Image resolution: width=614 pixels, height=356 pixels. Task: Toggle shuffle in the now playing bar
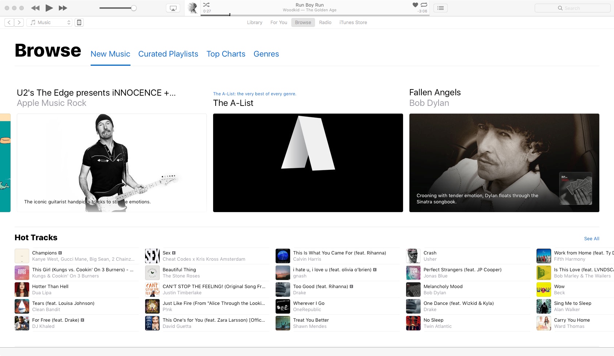point(206,5)
